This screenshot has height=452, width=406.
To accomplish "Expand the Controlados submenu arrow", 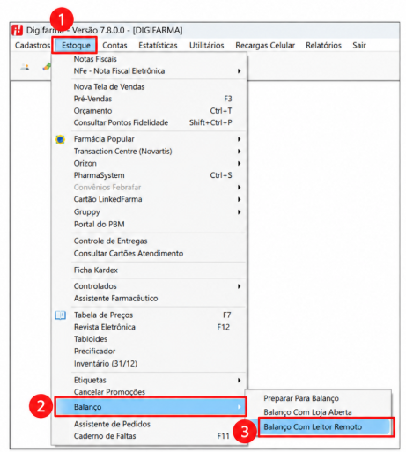I will 240,286.
